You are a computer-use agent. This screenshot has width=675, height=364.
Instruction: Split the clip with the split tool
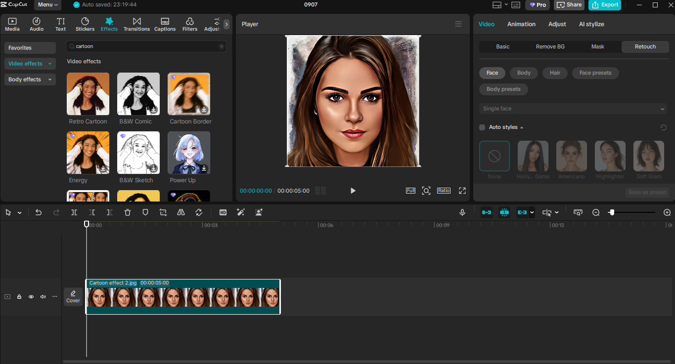click(74, 212)
